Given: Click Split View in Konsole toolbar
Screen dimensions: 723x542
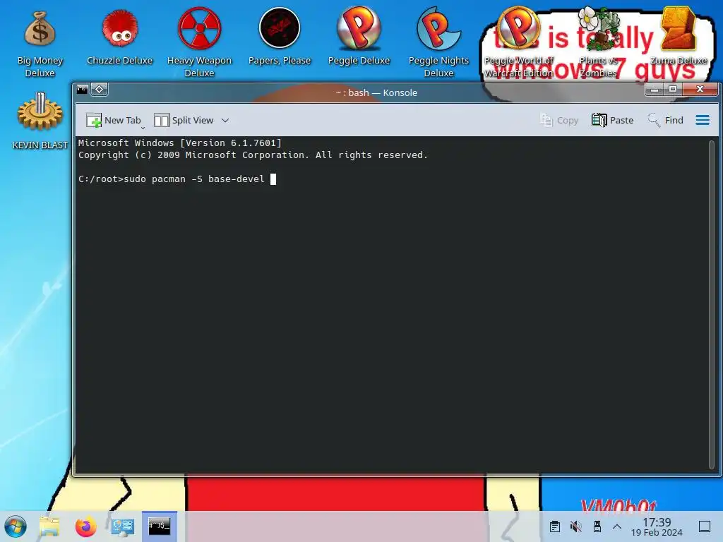Looking at the screenshot, I should 184,120.
